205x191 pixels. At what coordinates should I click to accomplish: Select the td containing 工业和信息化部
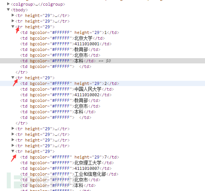(x=69, y=174)
